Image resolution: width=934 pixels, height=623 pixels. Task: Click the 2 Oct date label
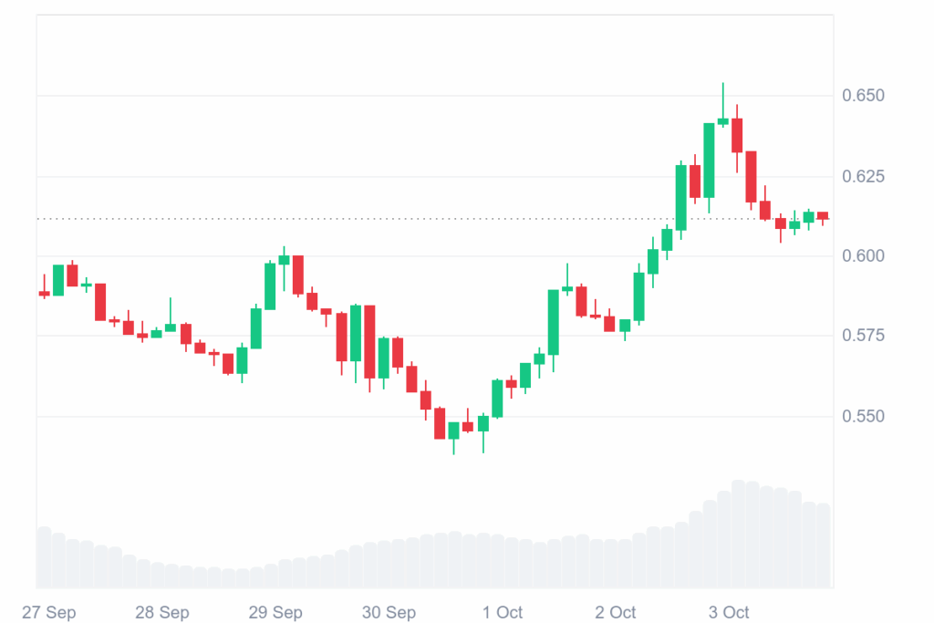[616, 611]
